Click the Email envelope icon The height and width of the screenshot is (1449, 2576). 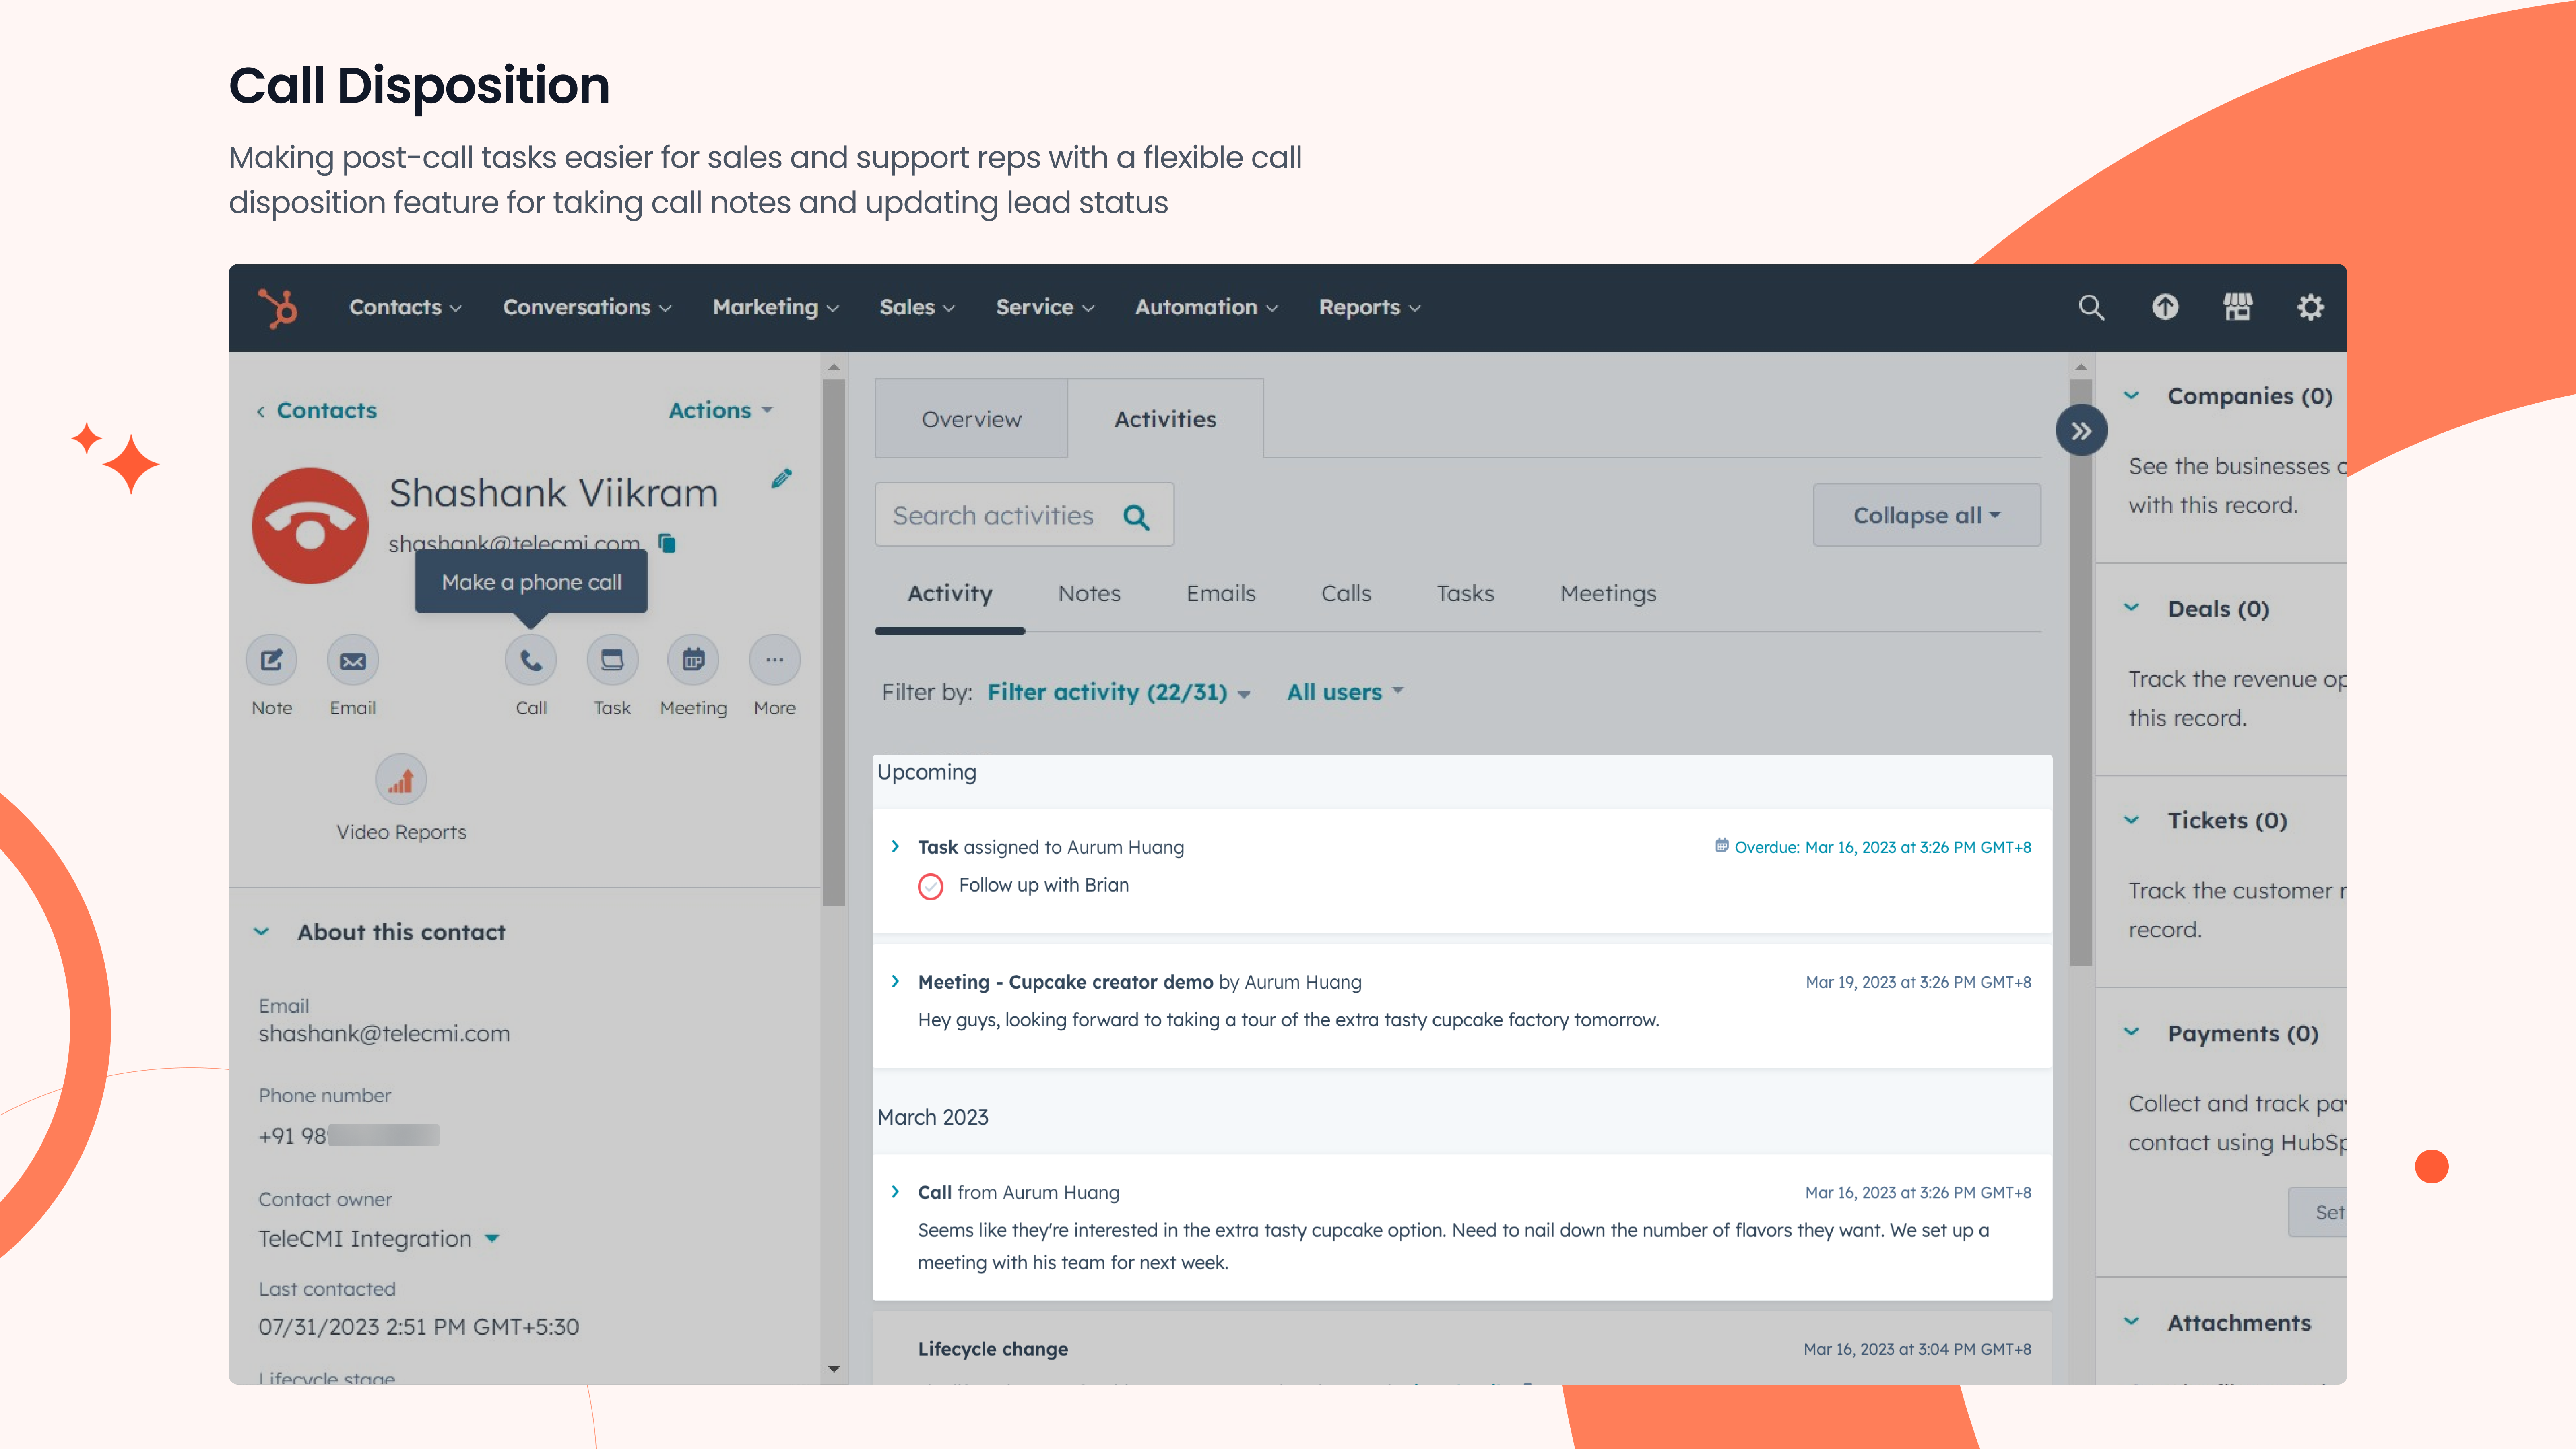pos(352,660)
